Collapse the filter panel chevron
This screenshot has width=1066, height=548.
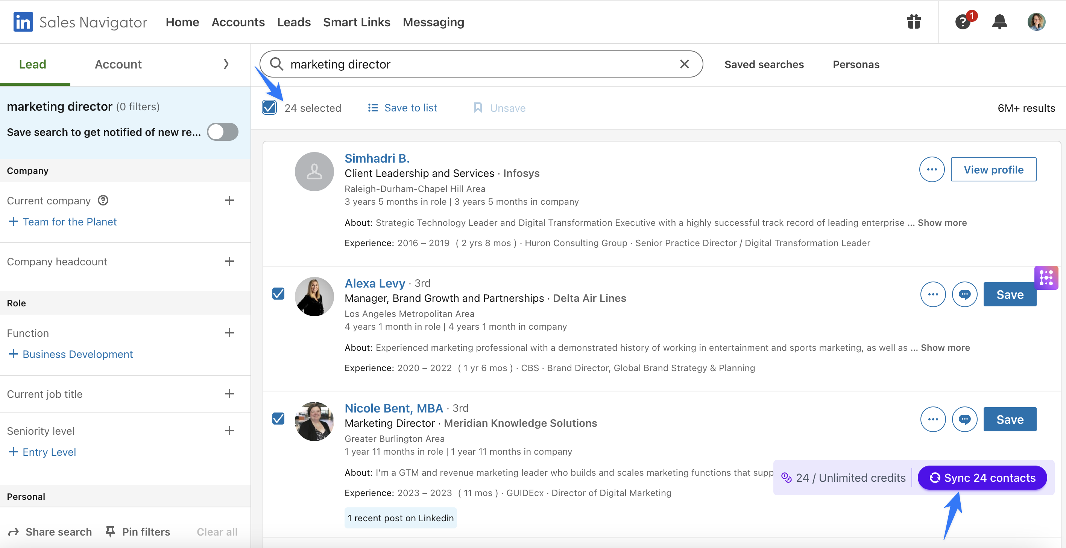tap(226, 64)
